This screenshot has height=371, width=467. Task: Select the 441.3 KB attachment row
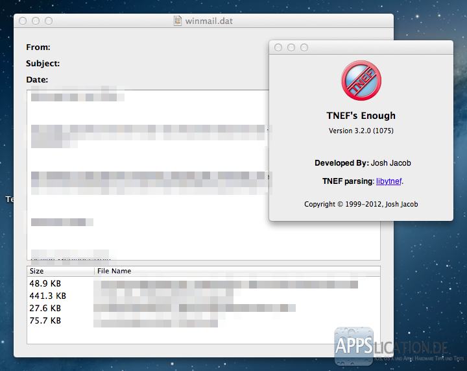[x=204, y=296]
